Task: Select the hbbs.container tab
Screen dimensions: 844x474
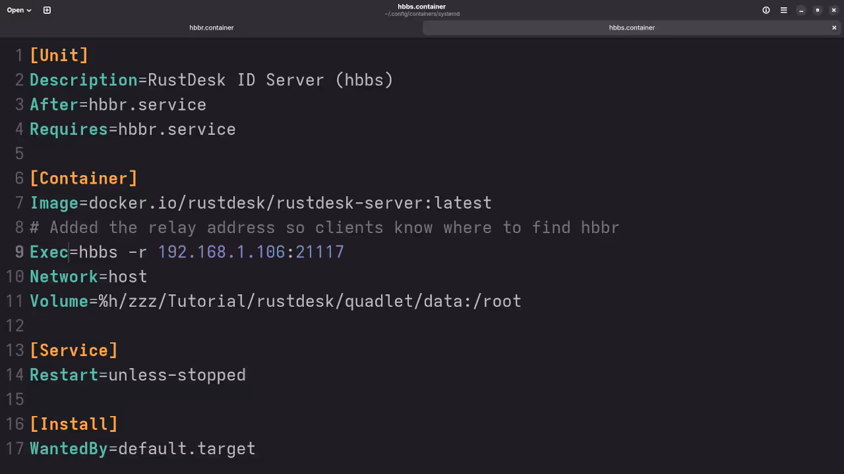Action: click(x=631, y=28)
